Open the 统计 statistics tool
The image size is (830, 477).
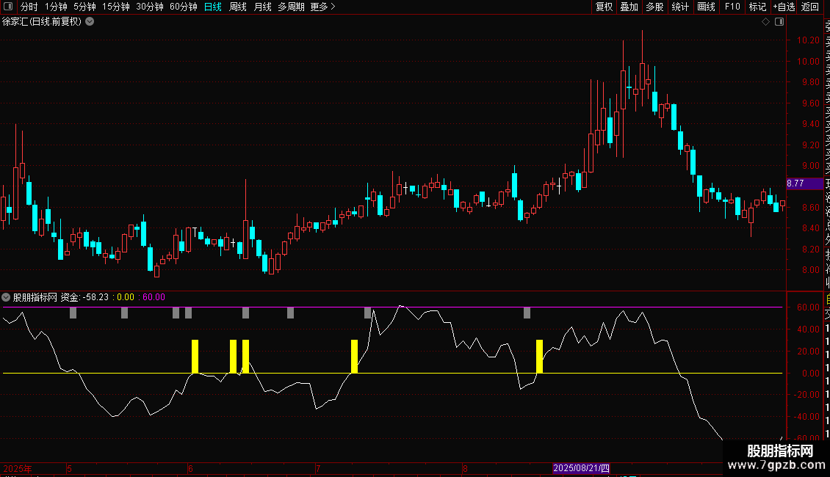tap(680, 7)
